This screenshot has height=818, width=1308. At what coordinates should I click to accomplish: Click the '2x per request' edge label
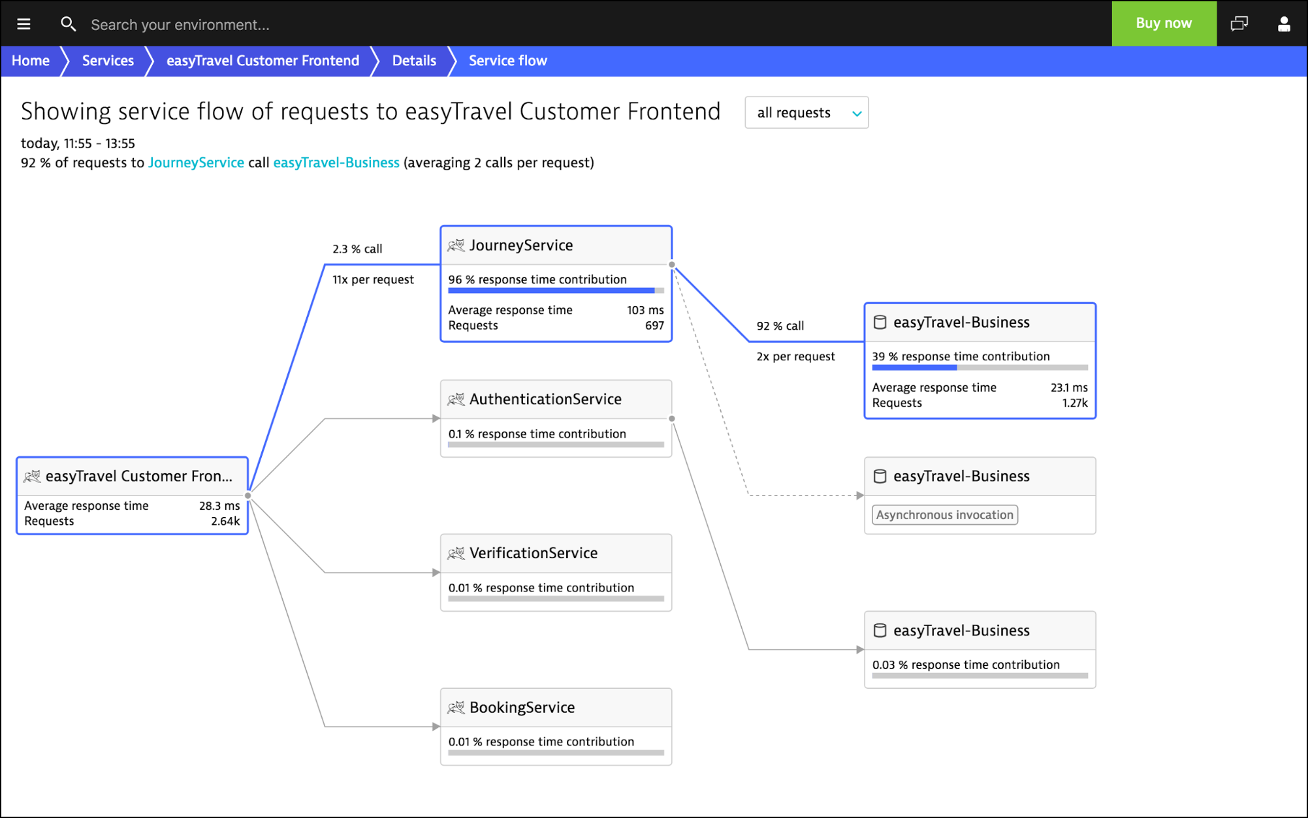pyautogui.click(x=795, y=356)
